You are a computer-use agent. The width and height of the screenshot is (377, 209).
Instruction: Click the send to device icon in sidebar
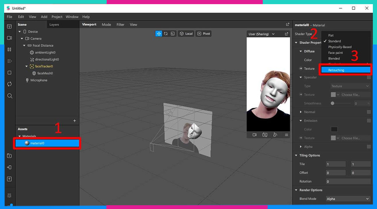coord(9,168)
